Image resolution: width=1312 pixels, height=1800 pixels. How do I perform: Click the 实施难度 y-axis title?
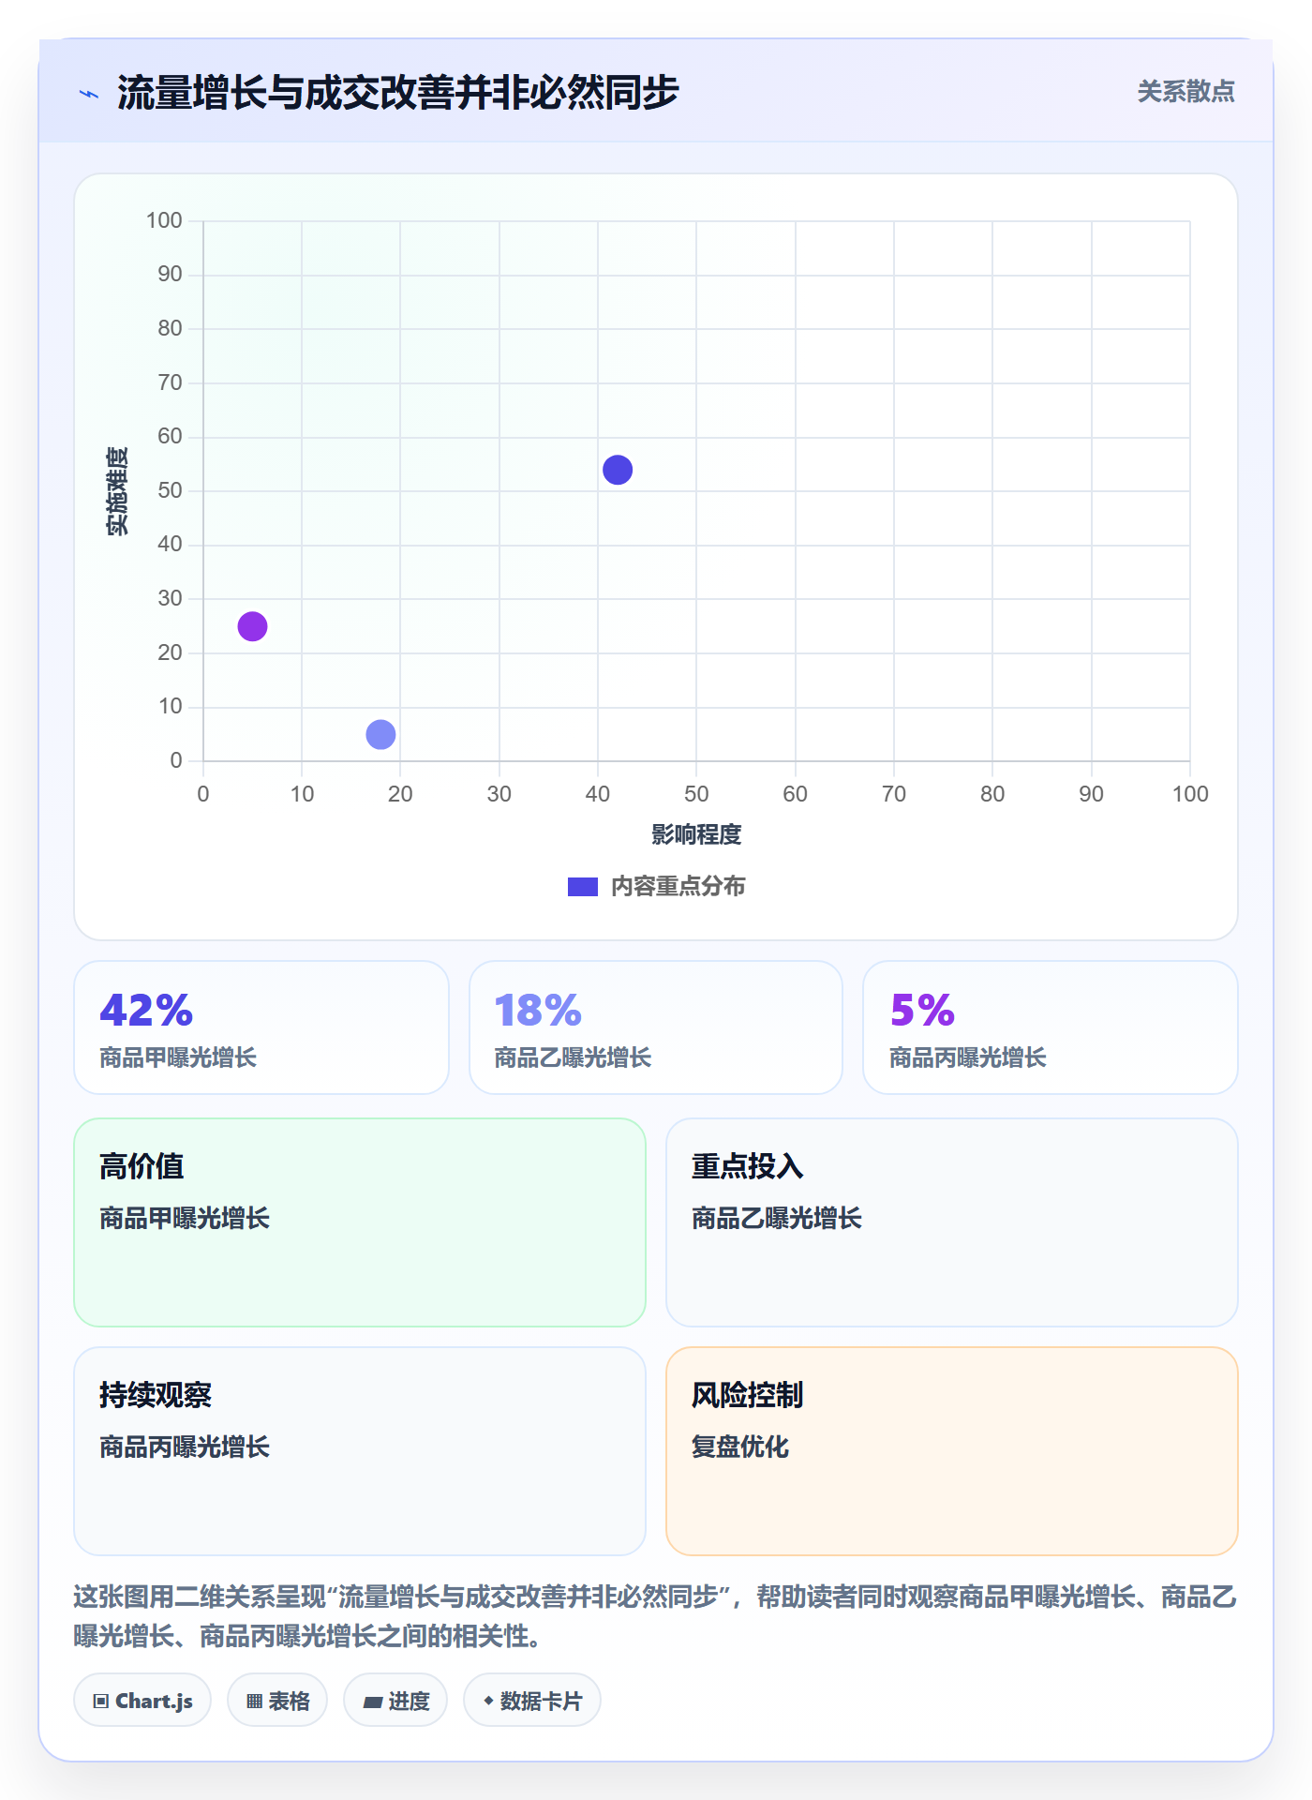coord(117,491)
